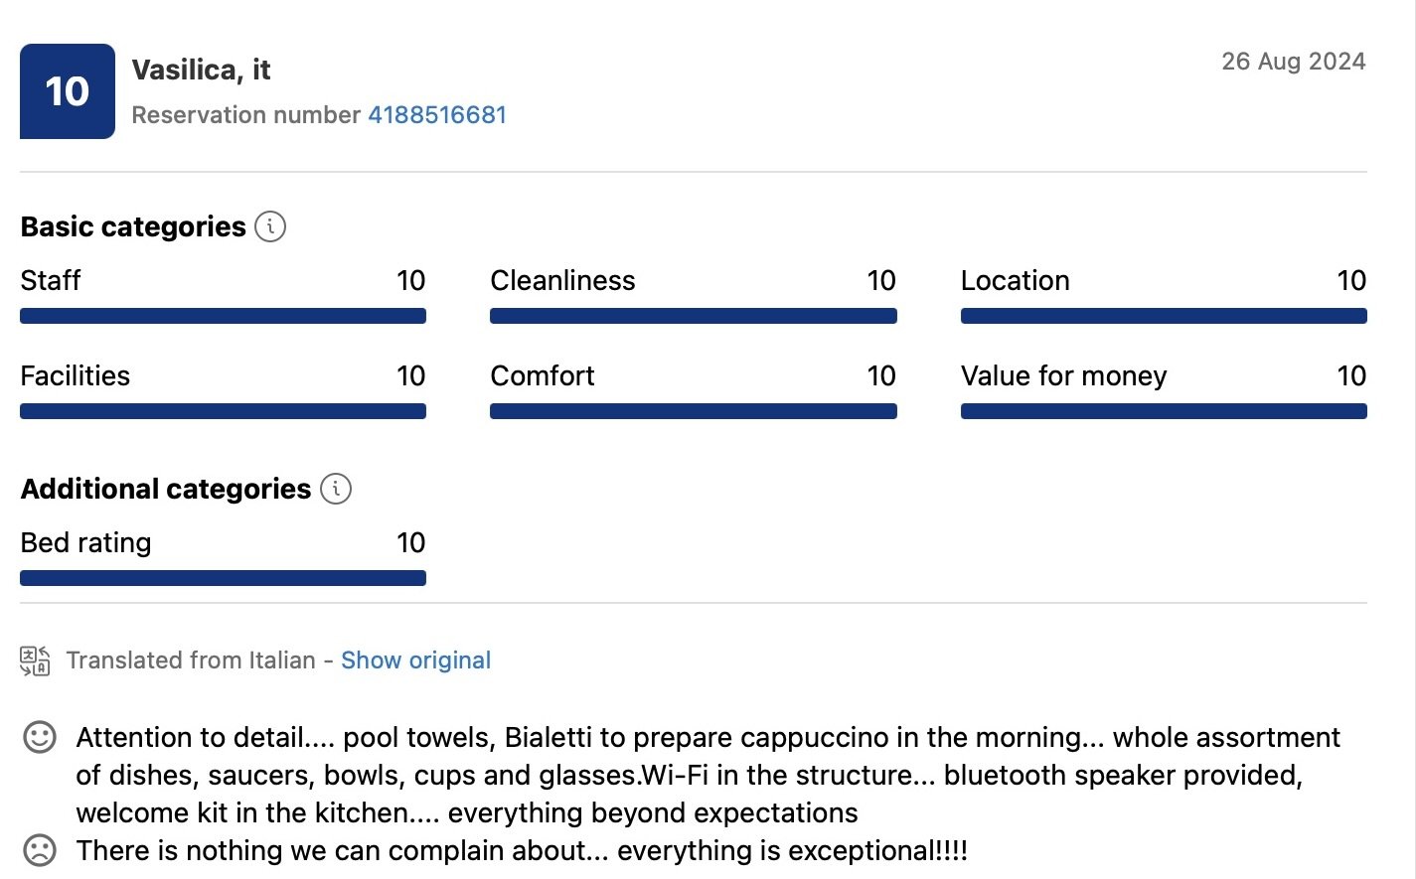Click the Staff rating bar

(x=223, y=316)
